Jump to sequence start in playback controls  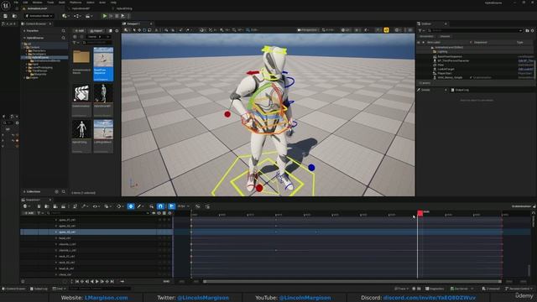point(77,282)
